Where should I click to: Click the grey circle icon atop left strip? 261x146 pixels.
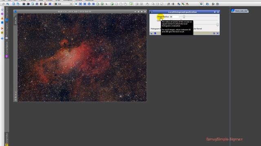(x=2, y=10)
